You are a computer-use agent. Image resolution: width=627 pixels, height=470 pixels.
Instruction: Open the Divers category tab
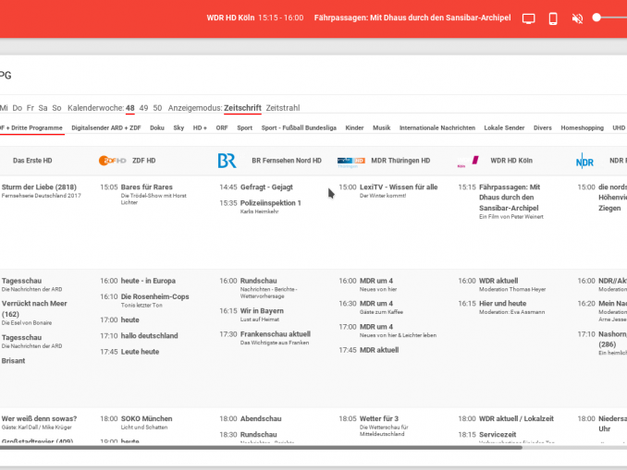(543, 127)
